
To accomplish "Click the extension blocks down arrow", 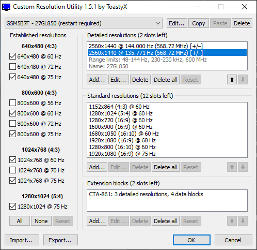I will coord(243,221).
